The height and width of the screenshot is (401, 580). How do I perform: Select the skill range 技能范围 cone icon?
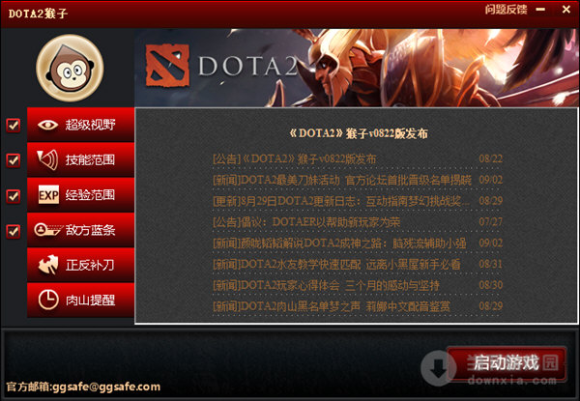click(x=47, y=159)
